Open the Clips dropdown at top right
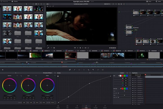The width and height of the screenshot is (163, 109). pyautogui.click(x=149, y=2)
